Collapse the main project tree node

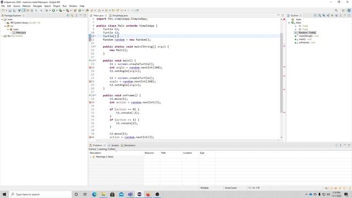[2, 20]
